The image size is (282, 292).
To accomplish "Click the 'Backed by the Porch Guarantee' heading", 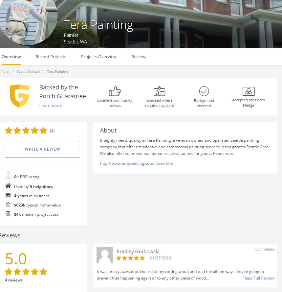I will click(63, 92).
